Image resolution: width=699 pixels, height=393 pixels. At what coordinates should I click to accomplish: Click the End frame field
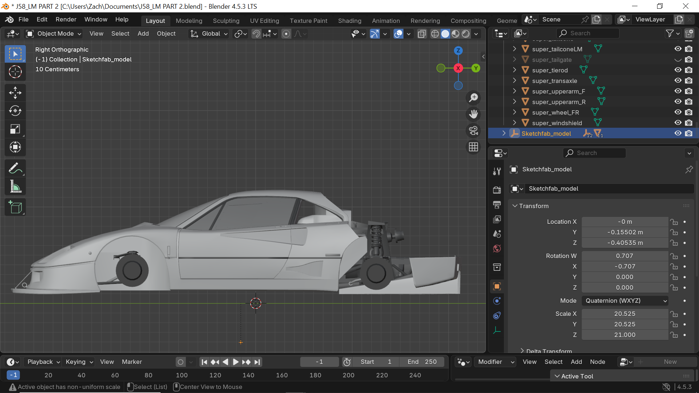click(422, 362)
